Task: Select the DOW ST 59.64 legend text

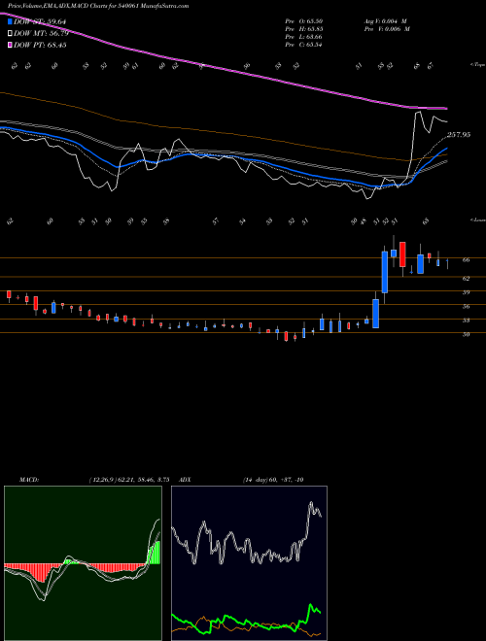Action: [x=40, y=21]
